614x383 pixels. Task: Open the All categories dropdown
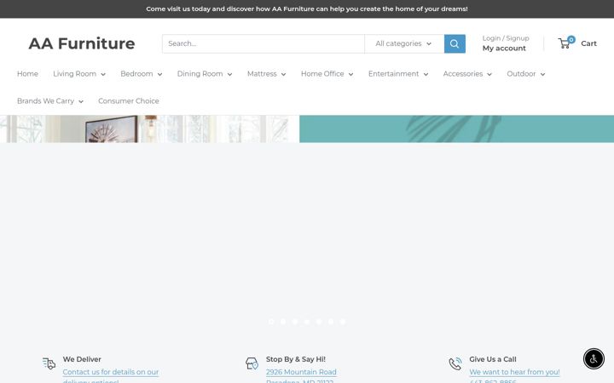coord(404,43)
